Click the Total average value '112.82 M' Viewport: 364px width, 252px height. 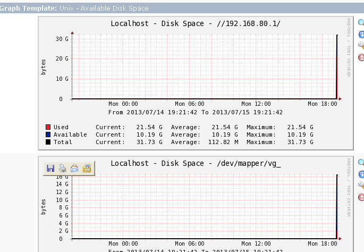[x=223, y=142]
